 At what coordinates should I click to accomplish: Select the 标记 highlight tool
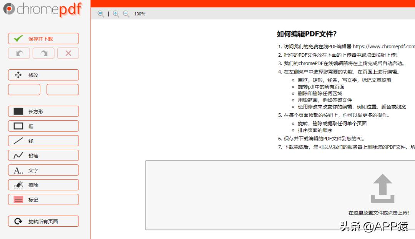[43, 199]
